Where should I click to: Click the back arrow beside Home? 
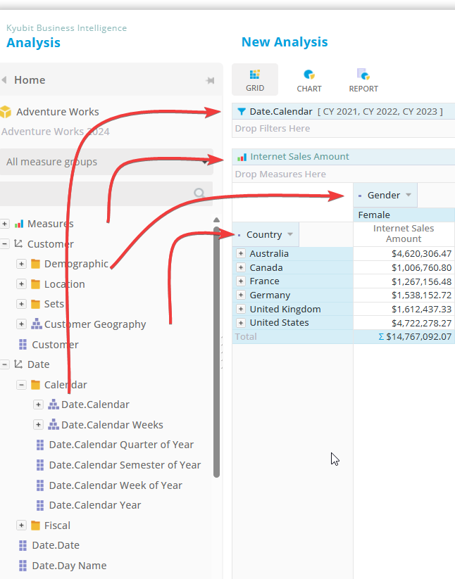[4, 79]
